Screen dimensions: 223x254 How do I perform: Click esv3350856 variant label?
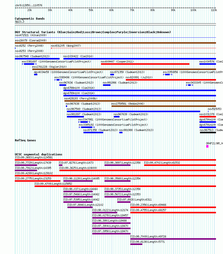click(x=193, y=72)
